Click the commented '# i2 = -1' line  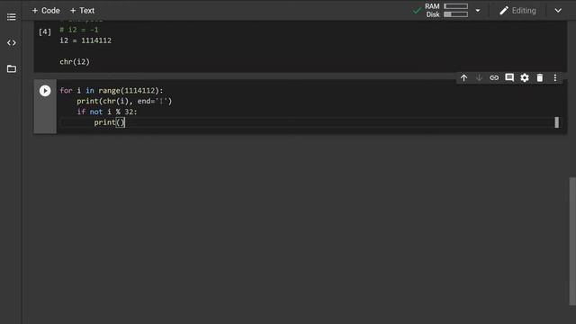79,30
